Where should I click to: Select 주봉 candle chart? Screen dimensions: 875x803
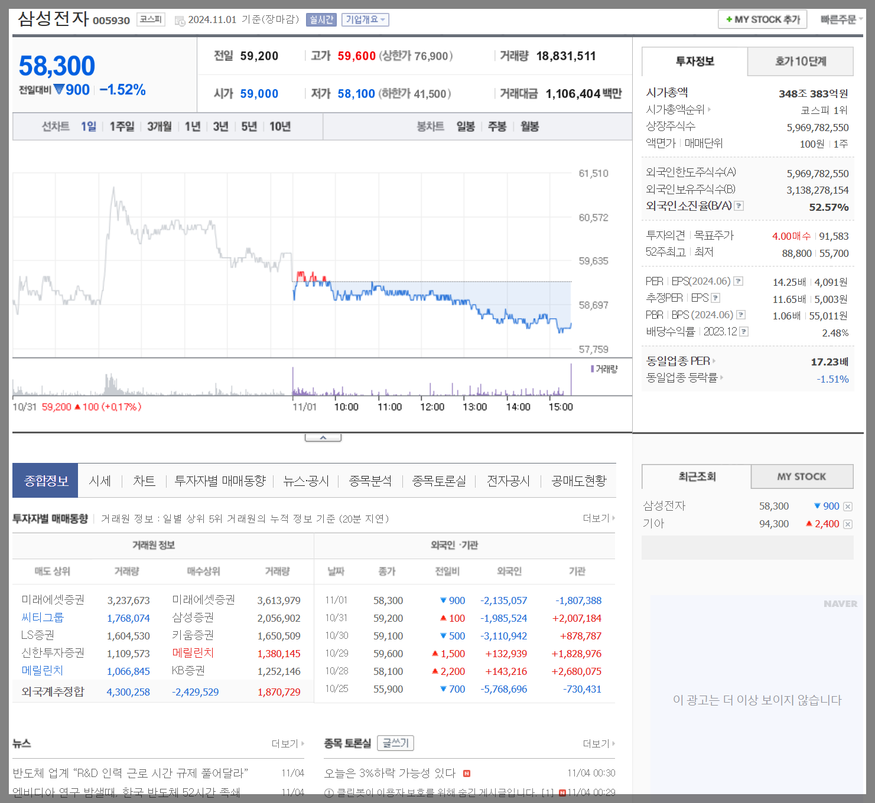[497, 126]
